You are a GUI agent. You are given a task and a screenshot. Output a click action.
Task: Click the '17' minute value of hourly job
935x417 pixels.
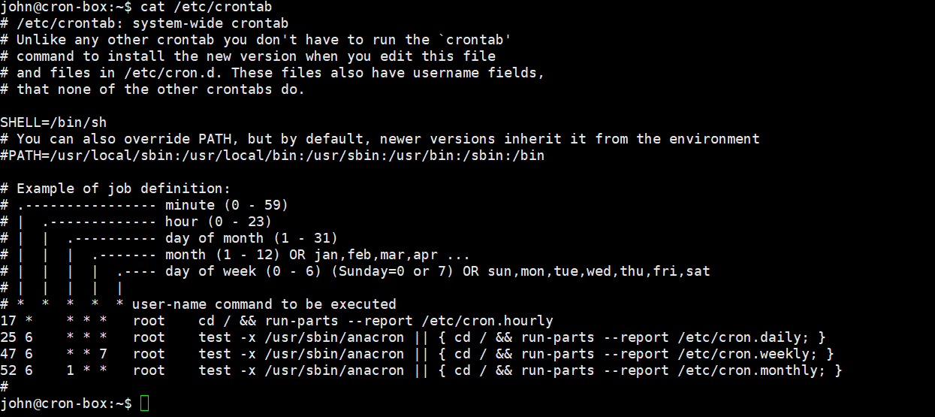coord(8,321)
